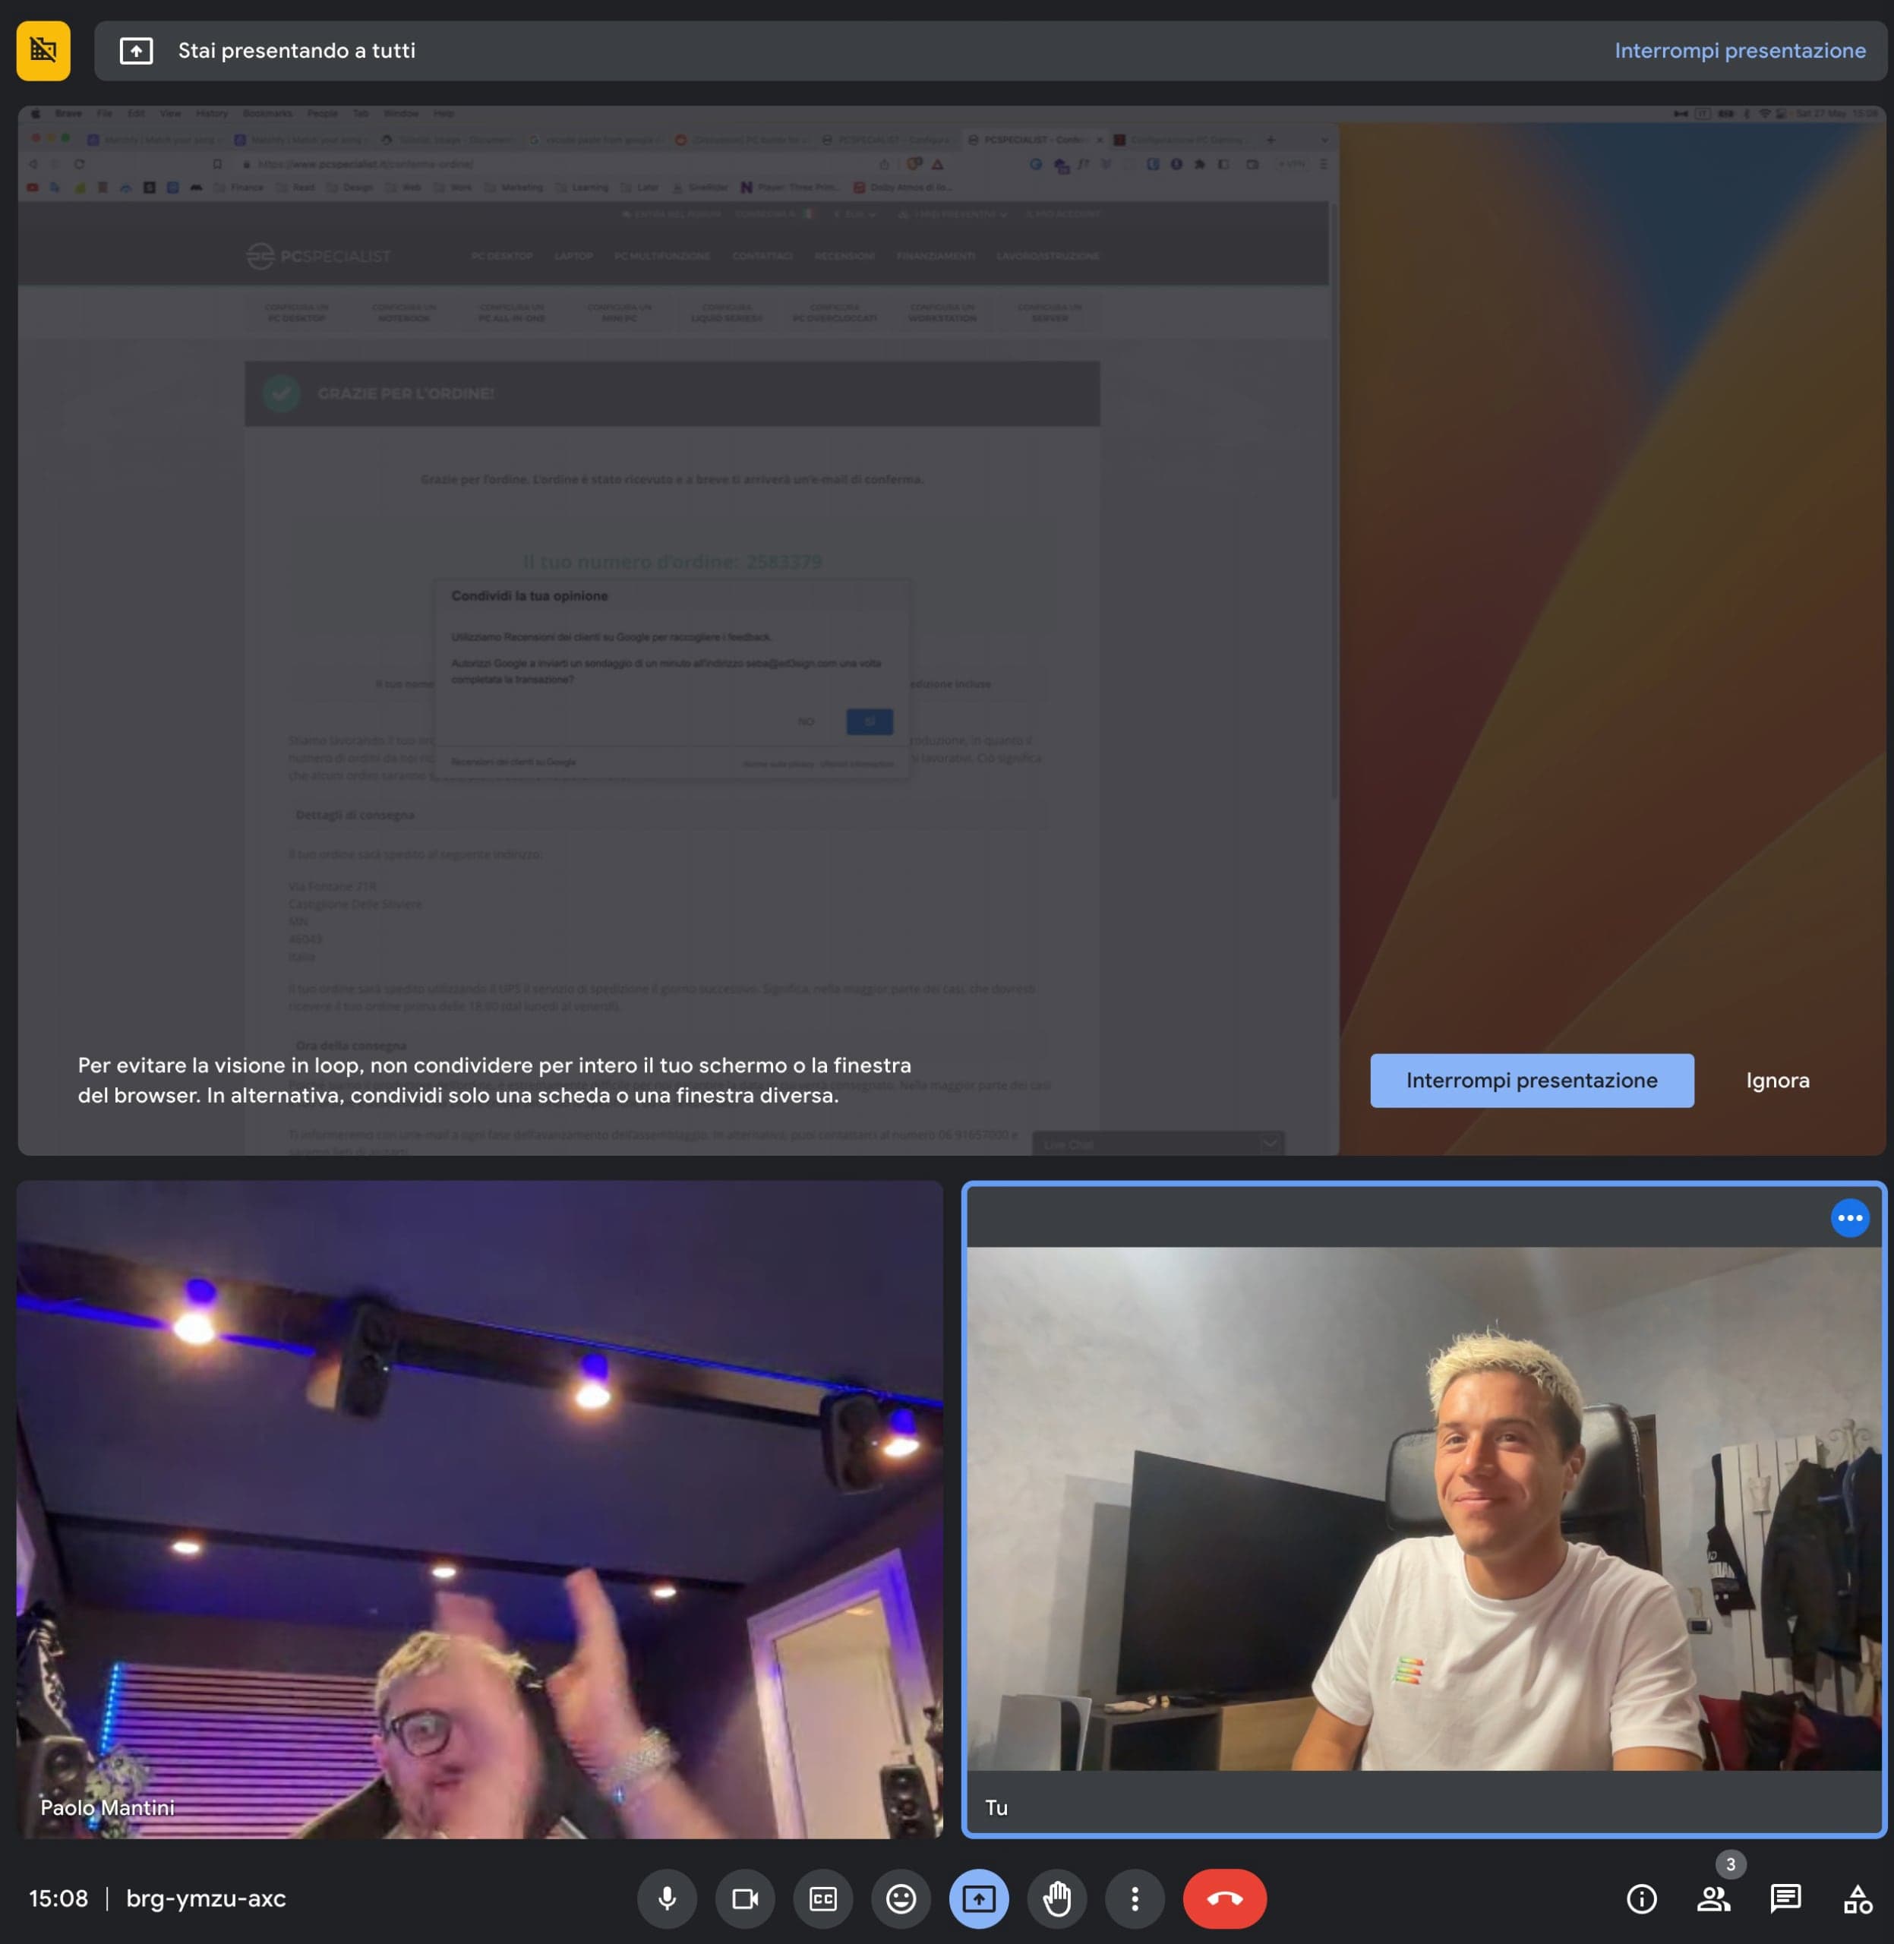The height and width of the screenshot is (1944, 1894).
Task: Click the Interrompi presentazione blue button
Action: coord(1531,1081)
